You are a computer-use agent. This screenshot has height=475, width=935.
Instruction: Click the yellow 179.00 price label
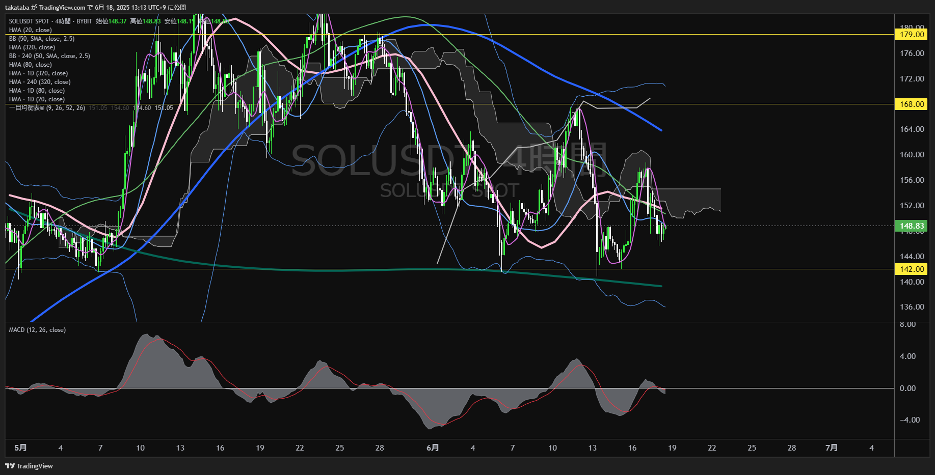pos(912,35)
